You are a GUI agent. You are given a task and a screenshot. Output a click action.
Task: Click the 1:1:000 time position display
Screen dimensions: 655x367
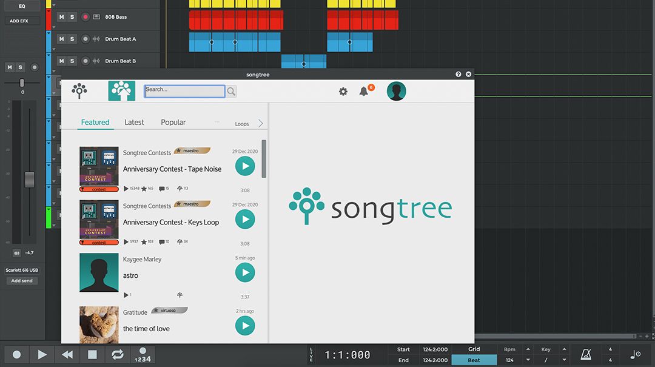348,355
